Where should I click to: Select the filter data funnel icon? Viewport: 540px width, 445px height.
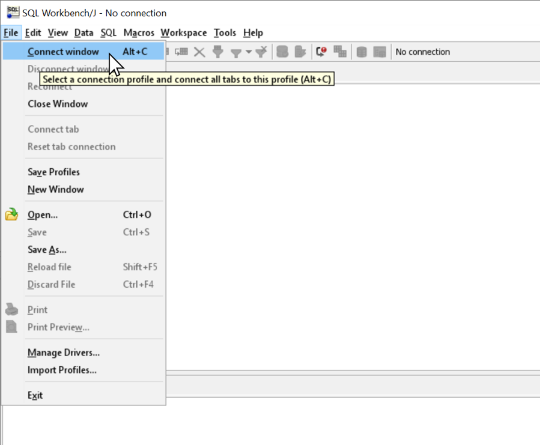(x=219, y=52)
